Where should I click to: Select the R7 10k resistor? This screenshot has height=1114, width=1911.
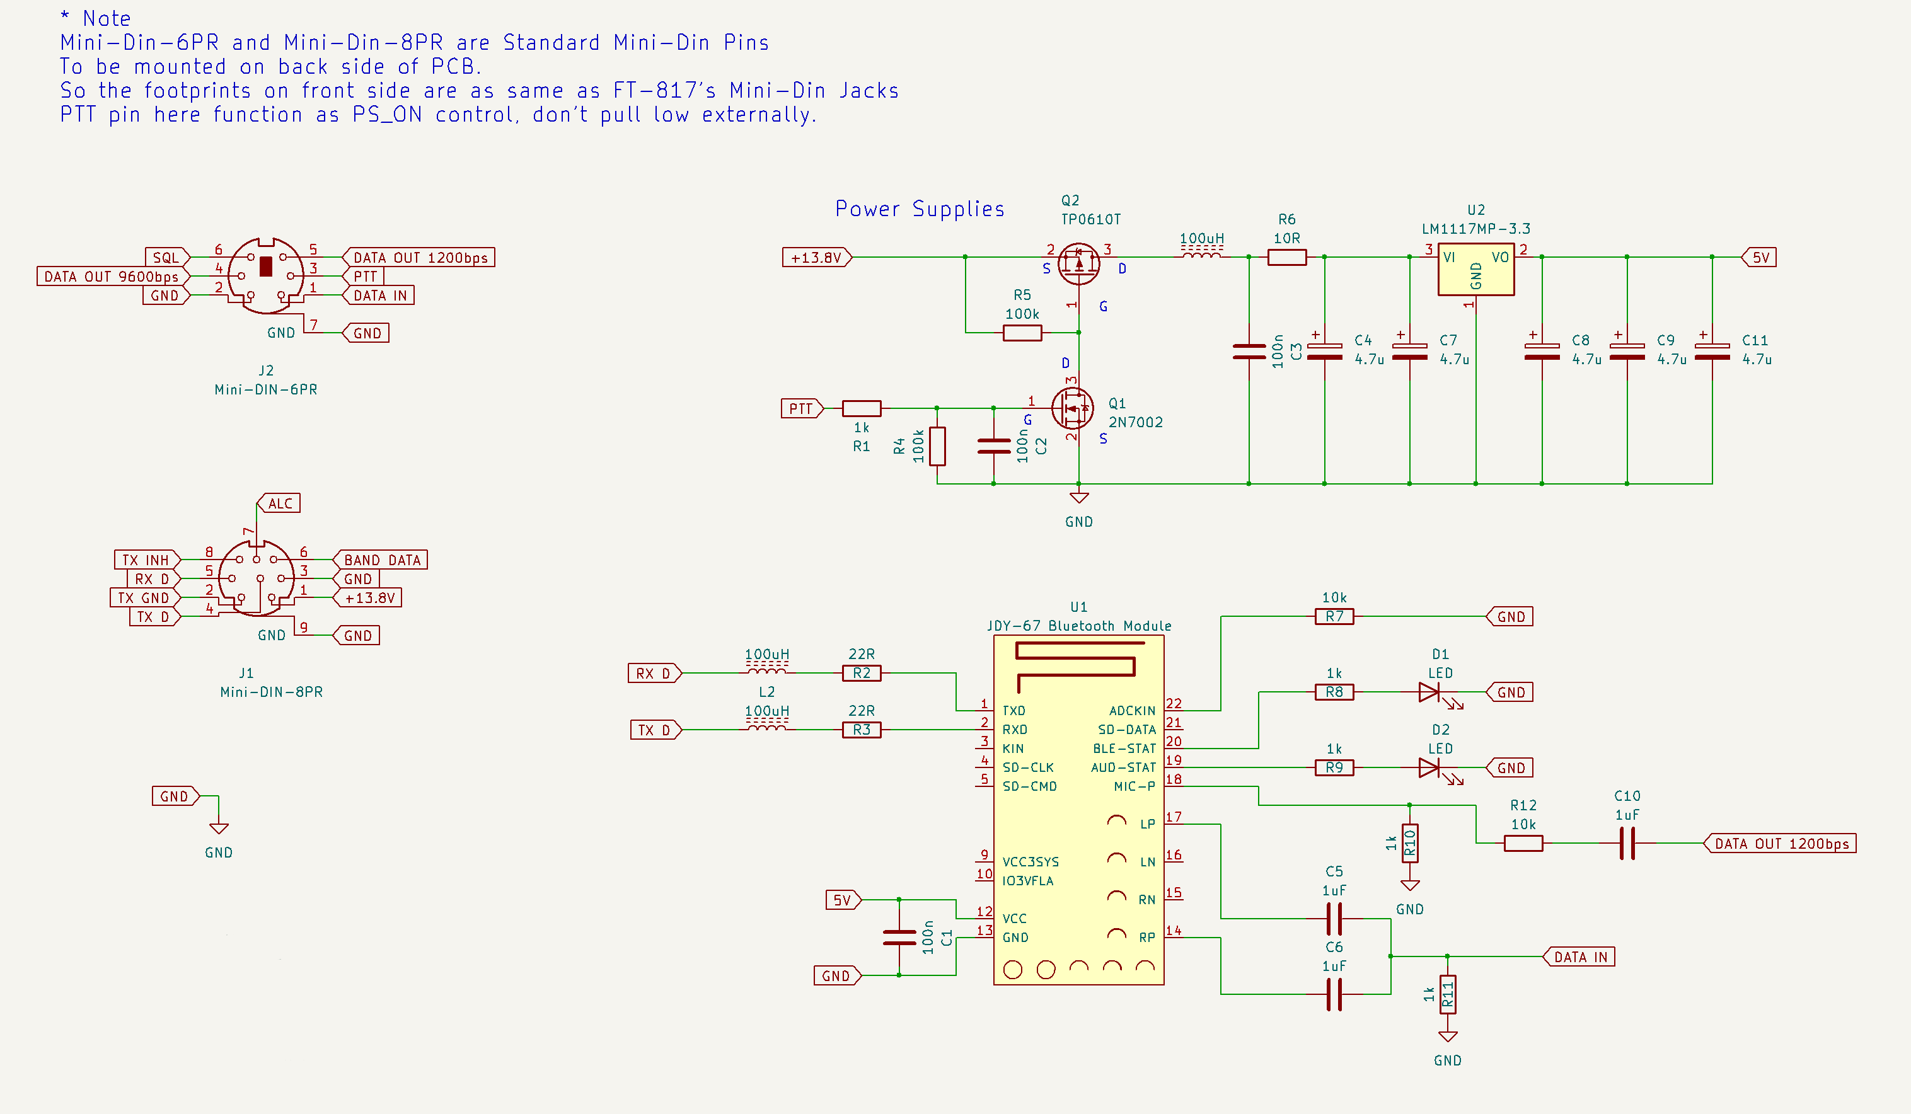tap(1334, 616)
